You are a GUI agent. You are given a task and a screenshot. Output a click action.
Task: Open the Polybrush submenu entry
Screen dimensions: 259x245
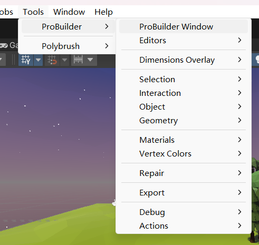[68, 46]
